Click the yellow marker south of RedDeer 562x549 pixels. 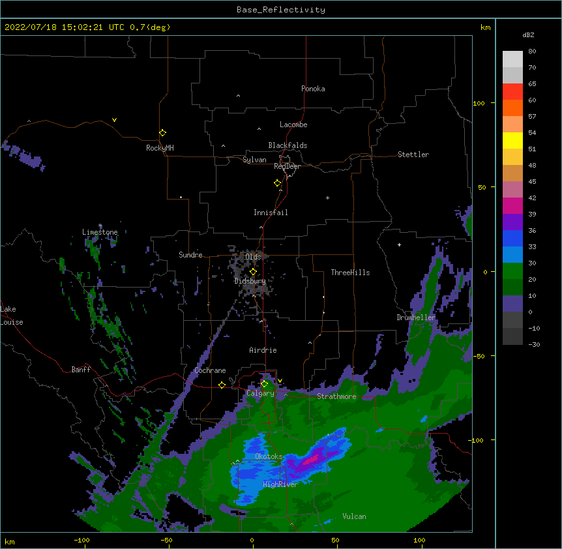click(277, 183)
